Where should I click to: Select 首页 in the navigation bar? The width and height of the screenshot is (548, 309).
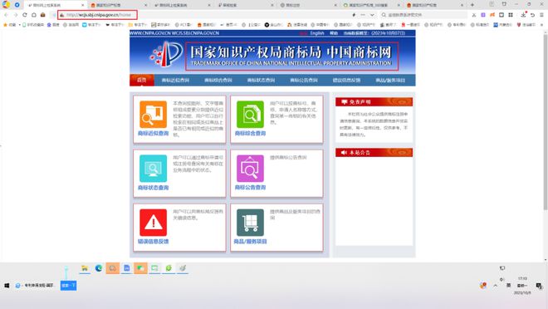tap(142, 80)
